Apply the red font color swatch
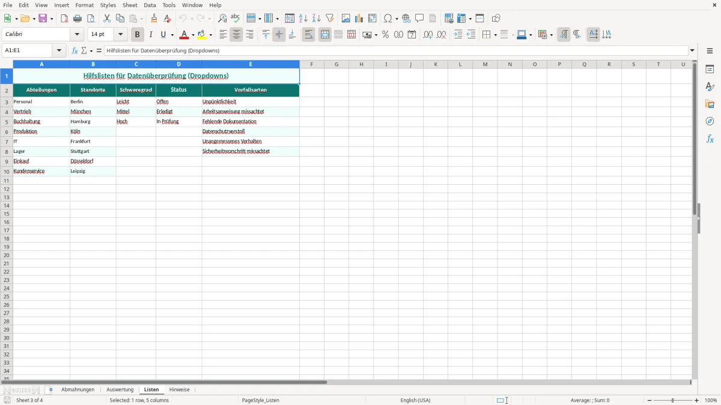 click(185, 35)
